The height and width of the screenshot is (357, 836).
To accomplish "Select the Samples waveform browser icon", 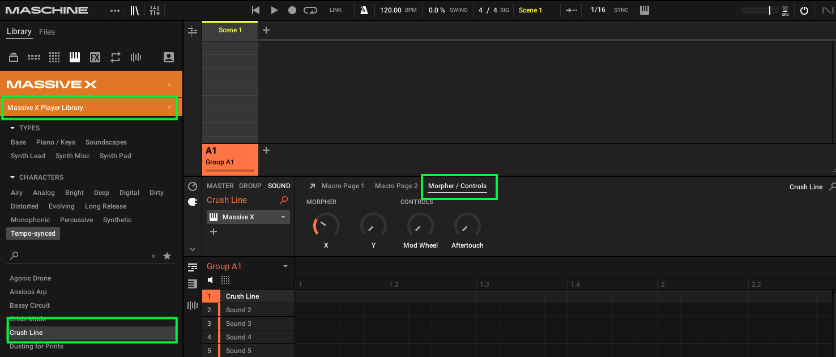I will pyautogui.click(x=136, y=57).
